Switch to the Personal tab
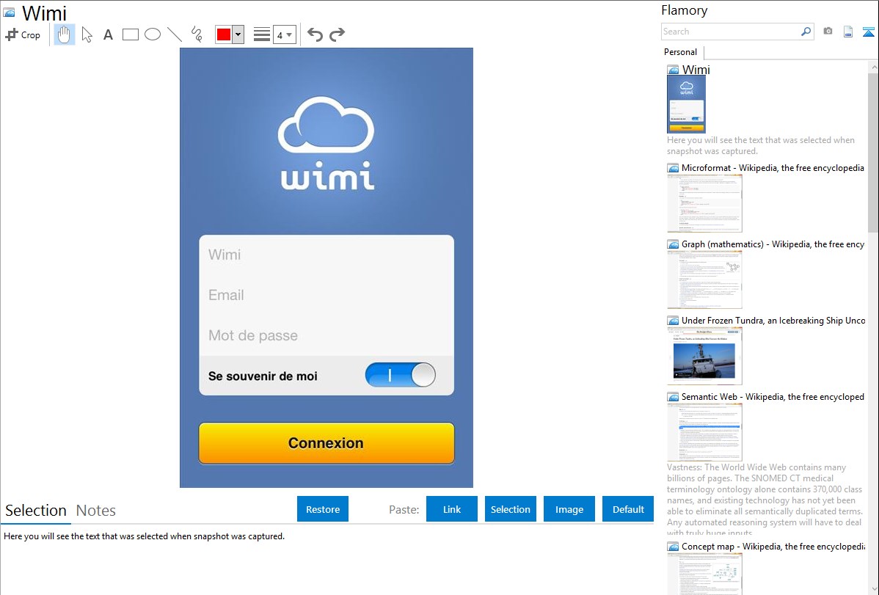879x595 pixels. click(x=681, y=52)
